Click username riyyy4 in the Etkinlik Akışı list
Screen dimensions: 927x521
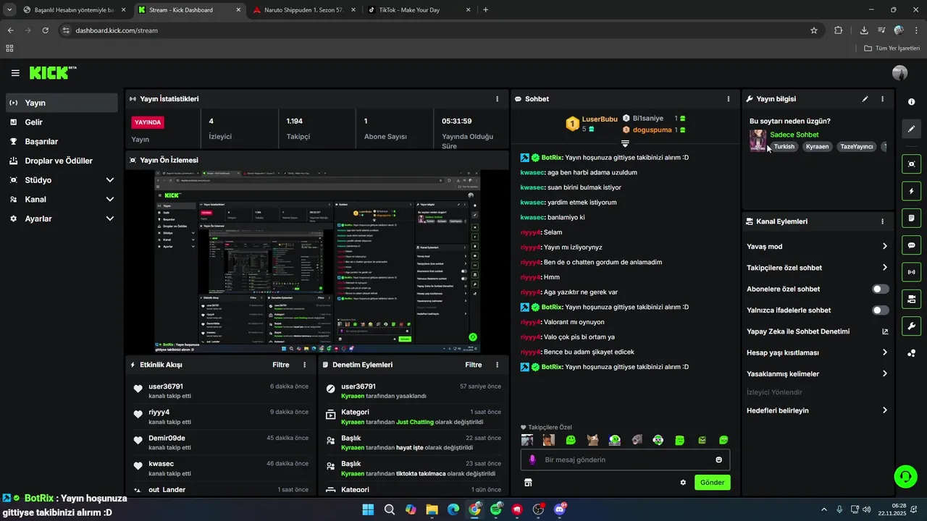tap(159, 412)
